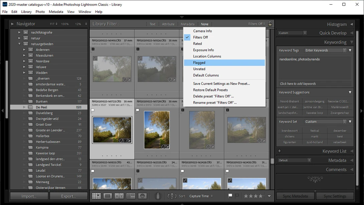Select the Painter spray can tool
This screenshot has width=364, height=205.
coord(158,196)
